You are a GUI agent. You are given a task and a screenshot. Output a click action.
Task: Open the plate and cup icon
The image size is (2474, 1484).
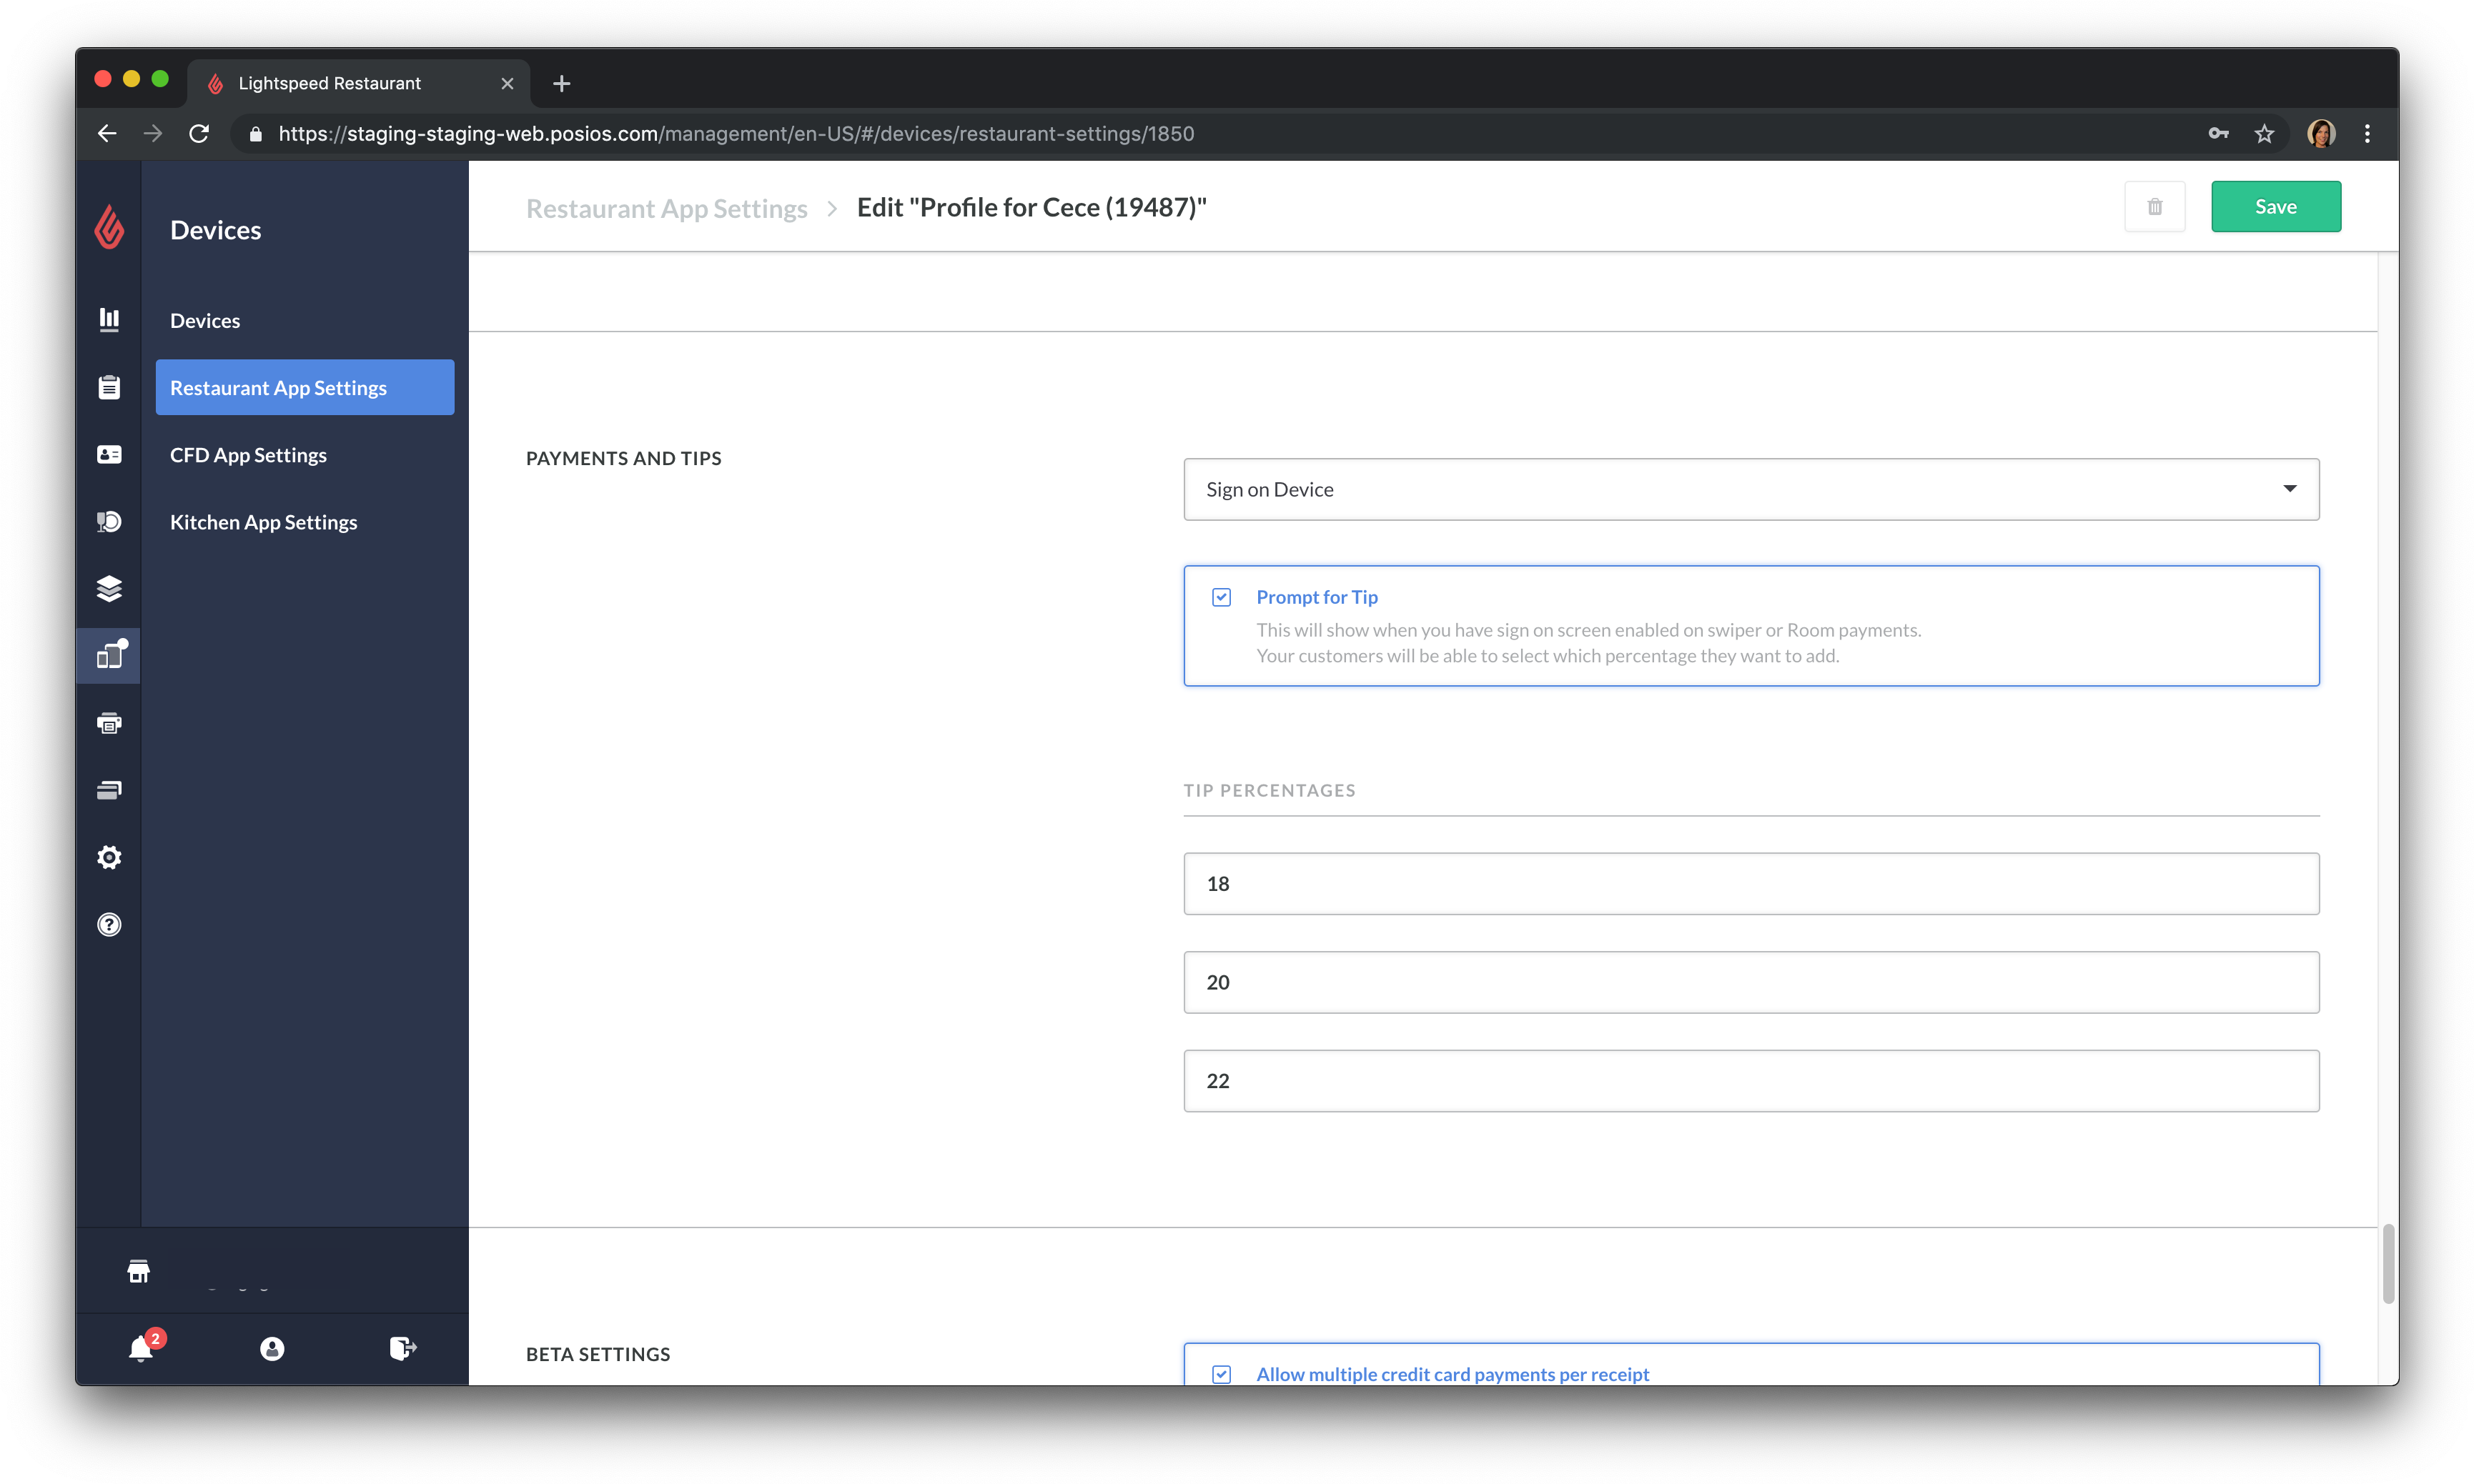pos(109,521)
